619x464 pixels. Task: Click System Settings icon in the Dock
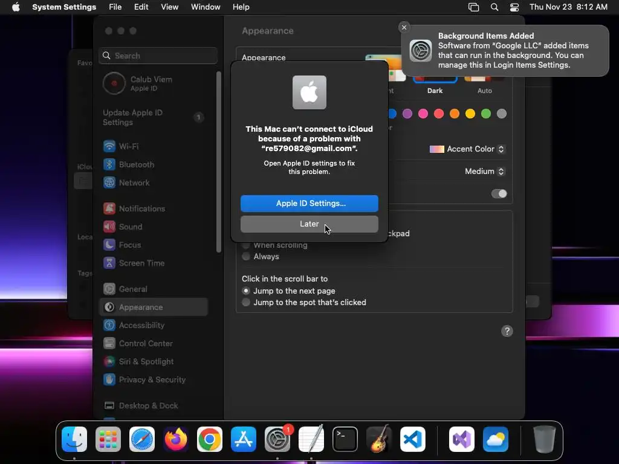coord(277,439)
